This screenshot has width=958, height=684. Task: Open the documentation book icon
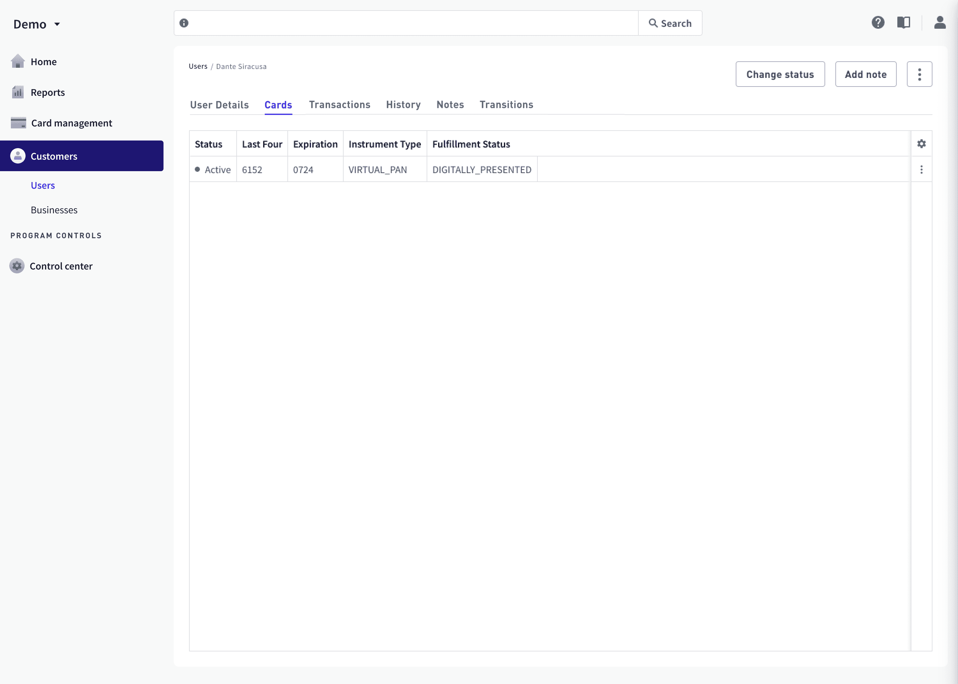click(x=904, y=23)
